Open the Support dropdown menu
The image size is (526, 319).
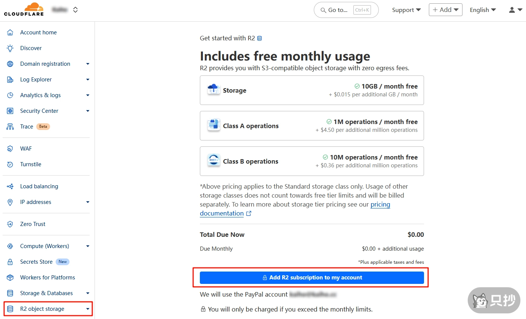(x=406, y=10)
